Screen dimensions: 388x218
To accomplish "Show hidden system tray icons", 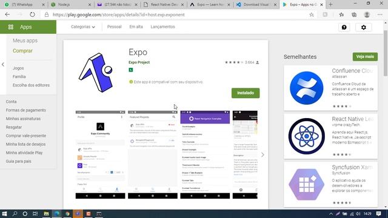I will click(x=331, y=214).
